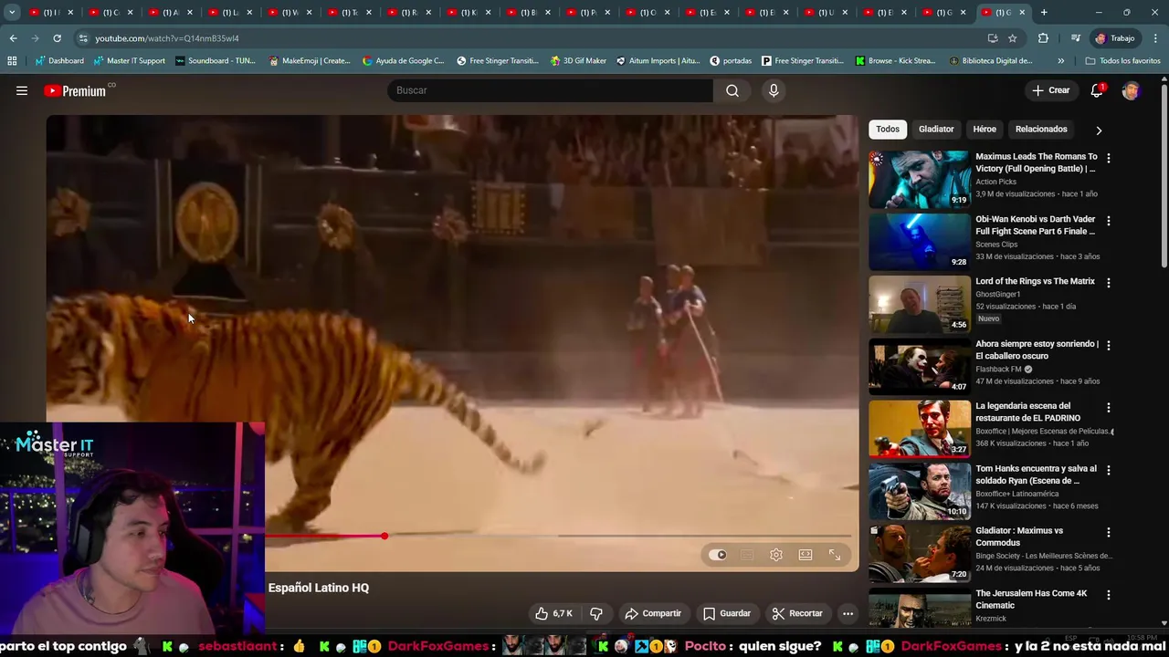Open options for Obi-Wan Kenobi vs Darth Vader video

(1109, 220)
